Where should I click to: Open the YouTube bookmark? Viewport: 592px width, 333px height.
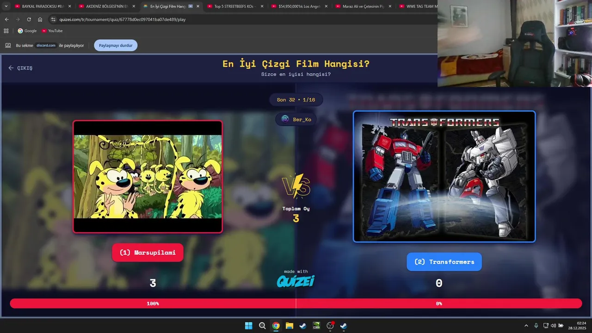click(x=52, y=31)
